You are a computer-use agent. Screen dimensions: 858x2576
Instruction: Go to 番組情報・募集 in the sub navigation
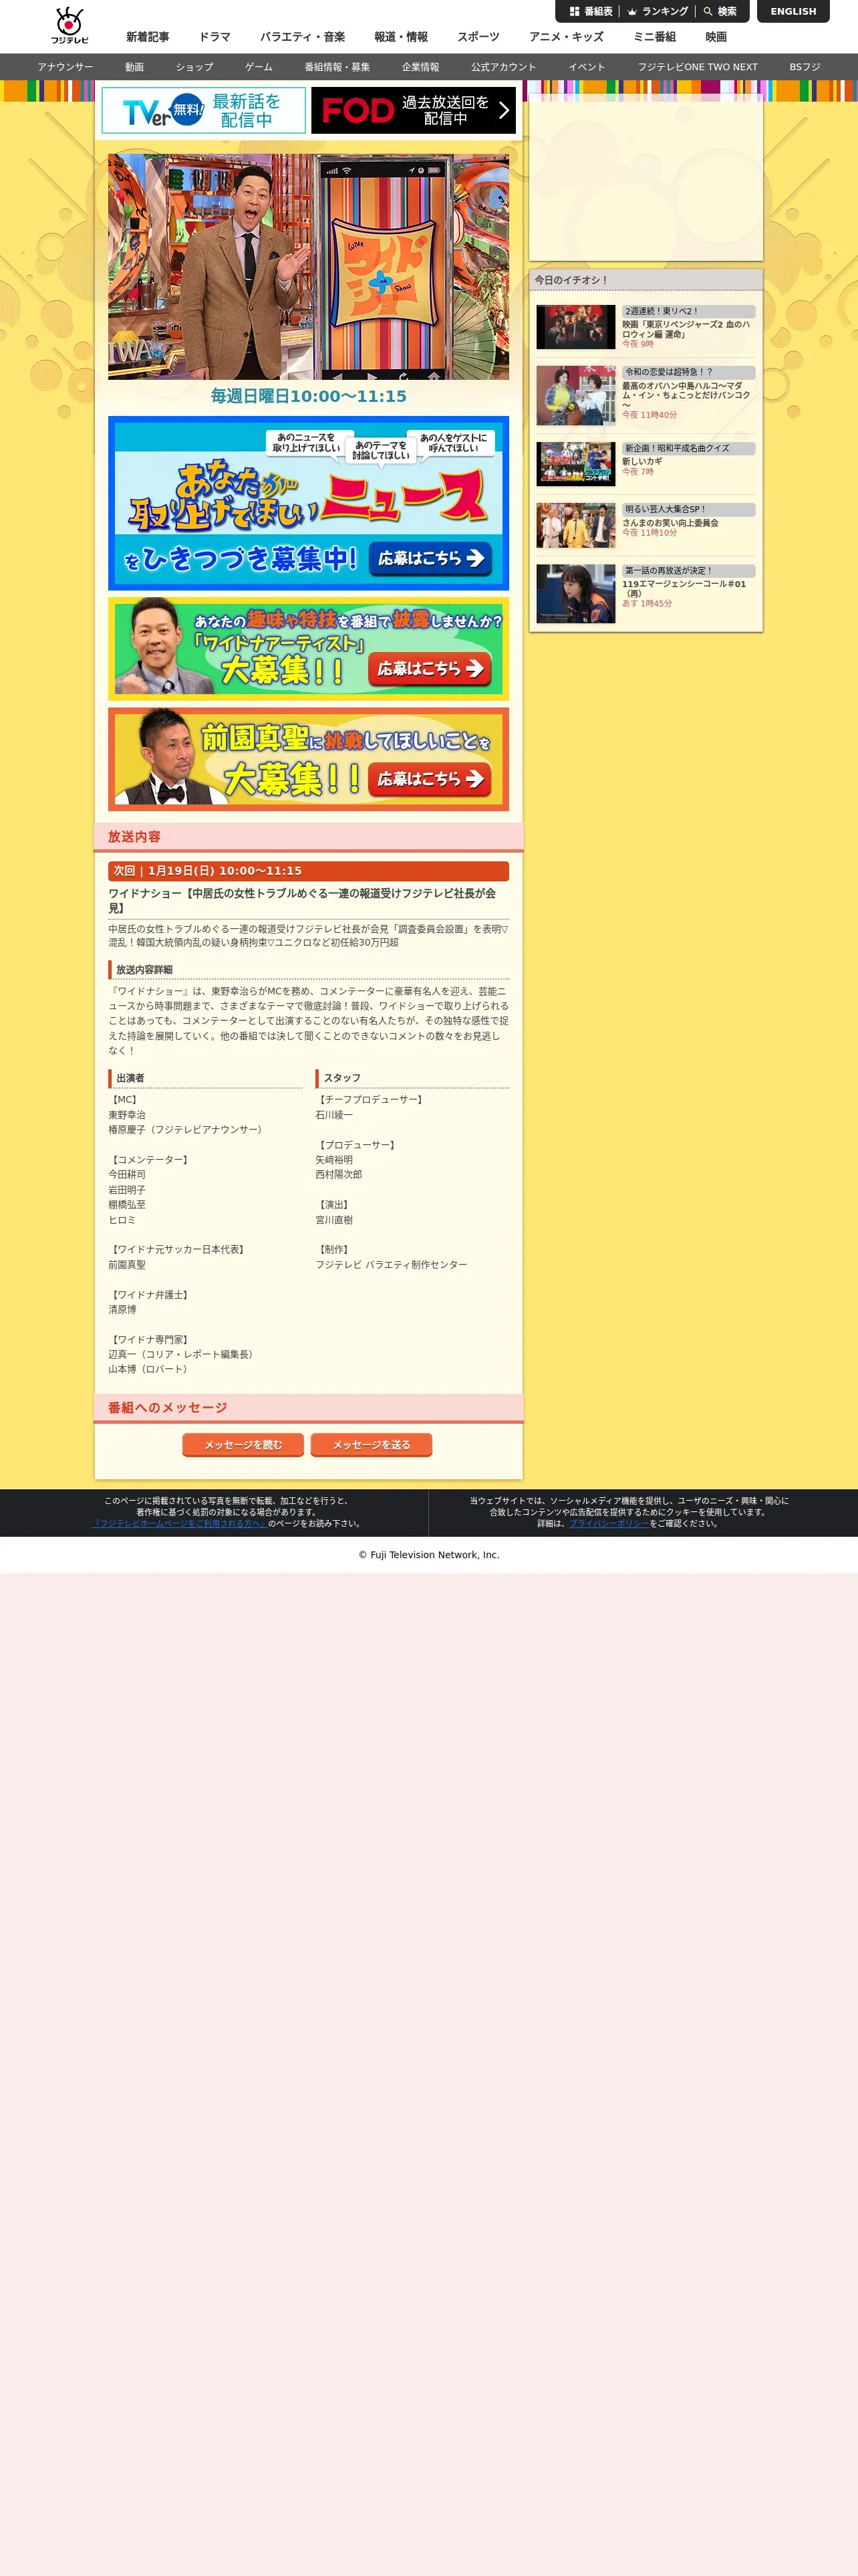337,67
